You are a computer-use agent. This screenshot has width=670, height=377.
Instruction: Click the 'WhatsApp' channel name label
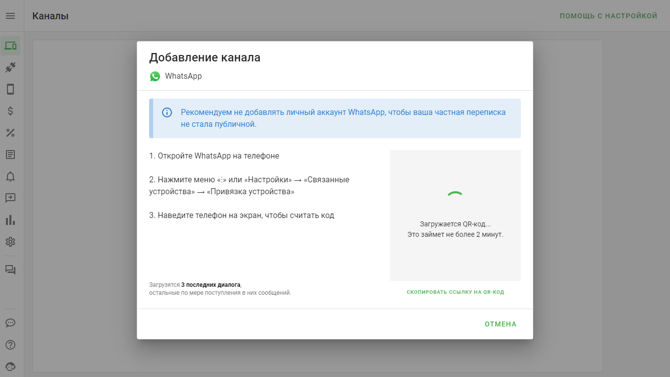183,76
